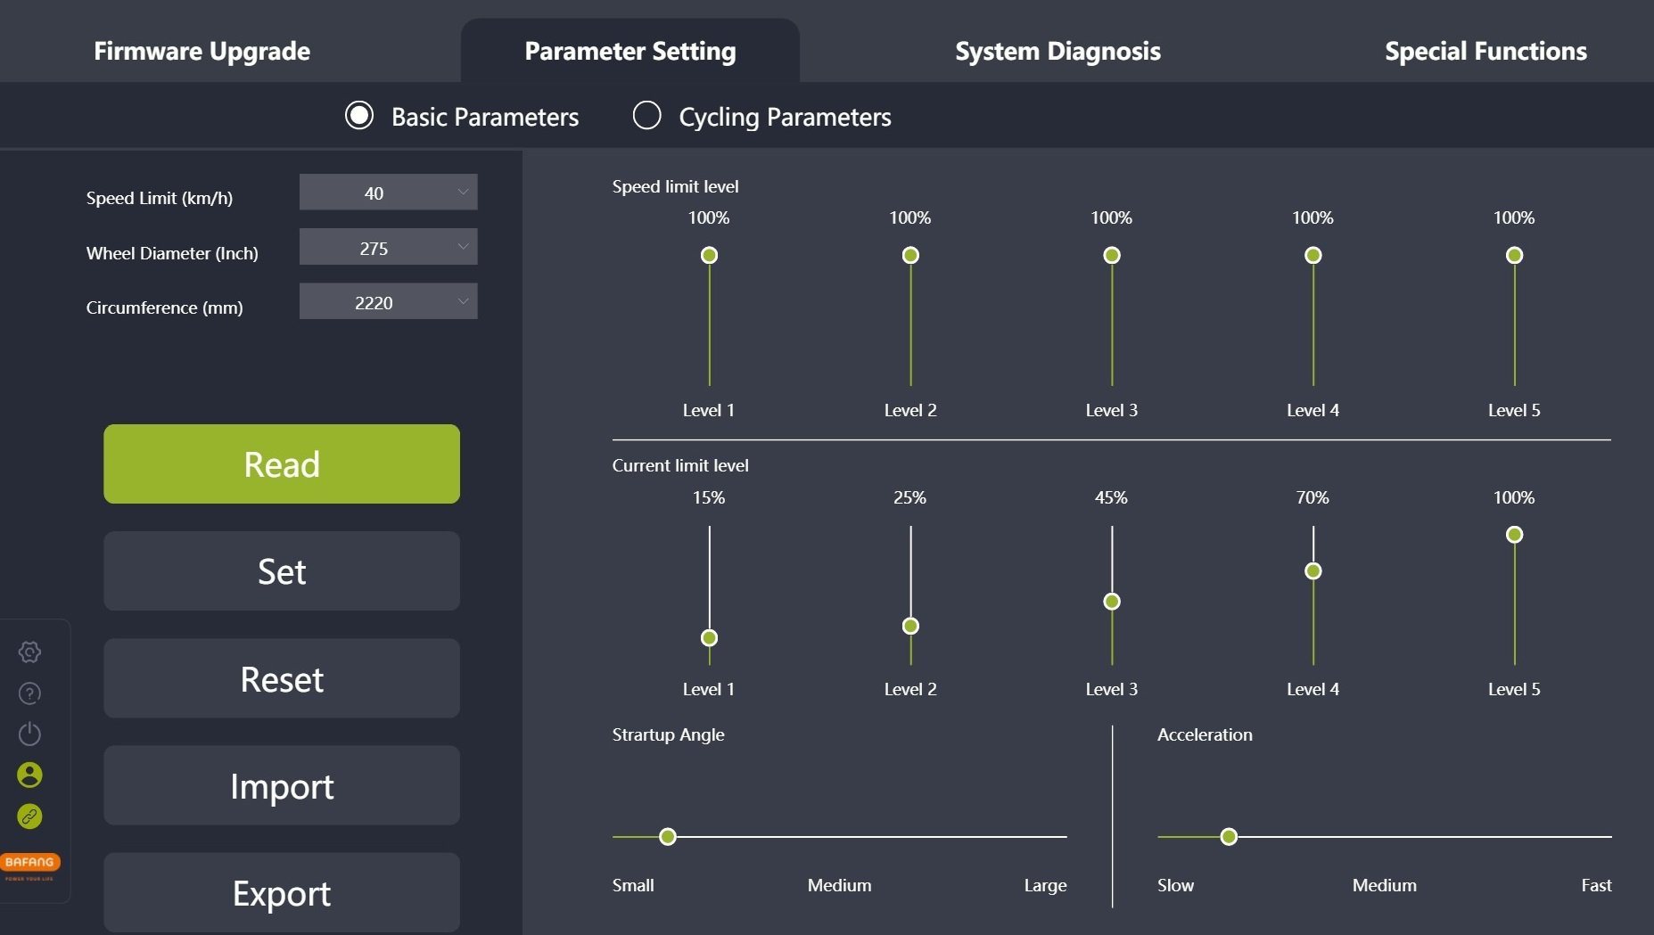1654x935 pixels.
Task: Click the Bafang logo badge
Action: [x=29, y=865]
